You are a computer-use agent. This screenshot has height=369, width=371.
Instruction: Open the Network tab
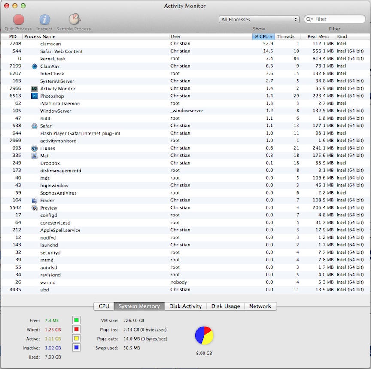pos(260,306)
